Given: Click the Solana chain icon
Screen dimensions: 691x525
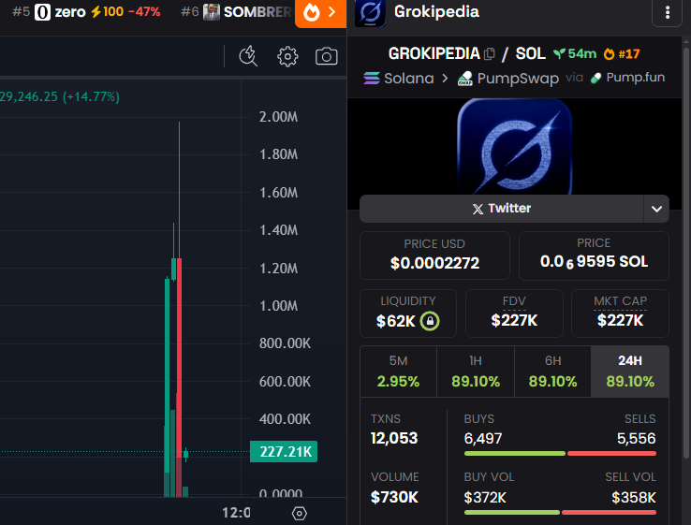Looking at the screenshot, I should (372, 79).
